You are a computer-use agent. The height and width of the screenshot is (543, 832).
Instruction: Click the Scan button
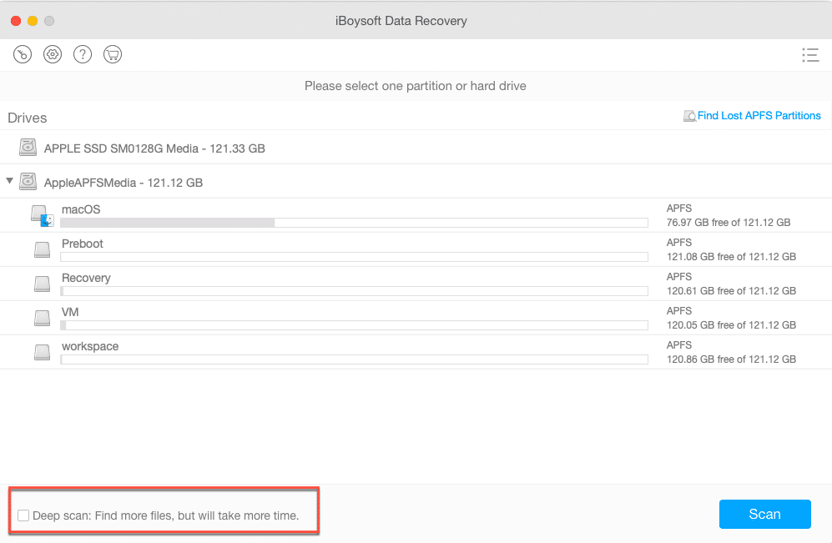point(764,515)
